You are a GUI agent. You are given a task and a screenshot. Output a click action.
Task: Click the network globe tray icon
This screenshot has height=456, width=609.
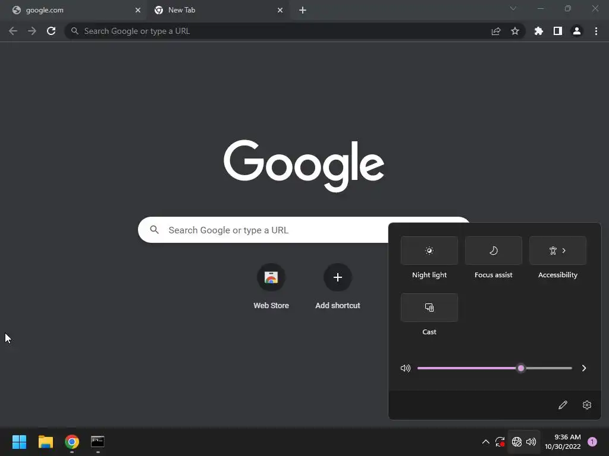click(517, 442)
